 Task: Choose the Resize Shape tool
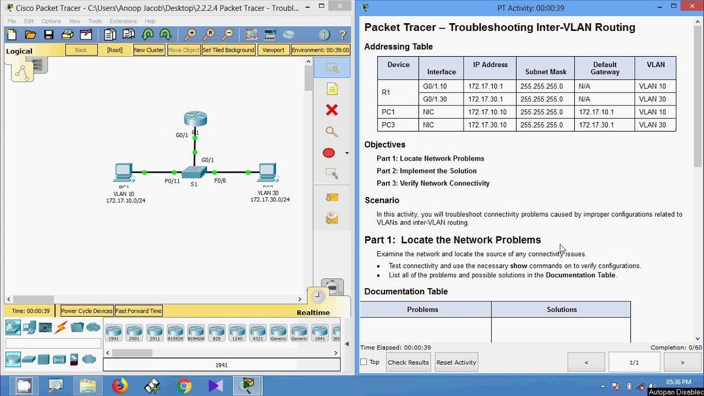[x=332, y=174]
